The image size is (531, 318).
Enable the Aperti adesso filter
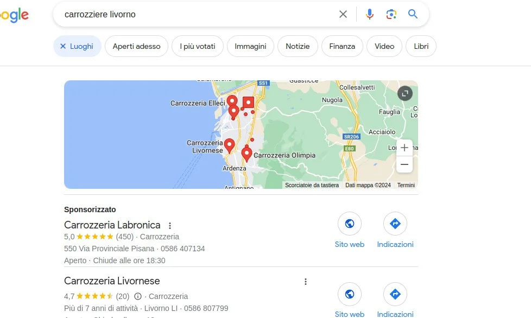click(136, 46)
